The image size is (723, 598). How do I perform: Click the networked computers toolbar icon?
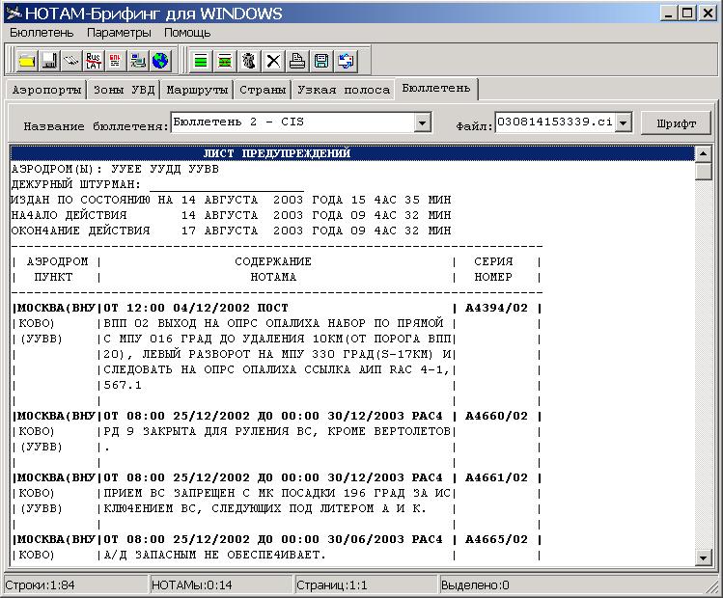(138, 61)
